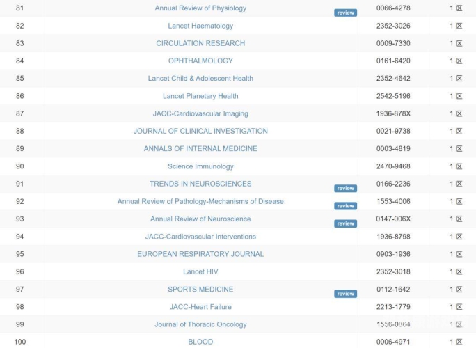Open ANNALS OF INTERNAL MEDICINE link
The image size is (476, 348).
coord(200,148)
